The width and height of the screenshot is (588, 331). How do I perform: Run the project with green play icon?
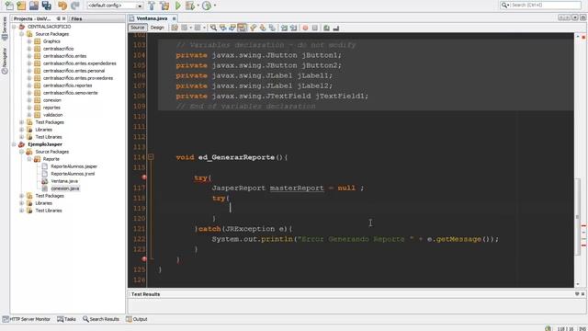pyautogui.click(x=178, y=6)
